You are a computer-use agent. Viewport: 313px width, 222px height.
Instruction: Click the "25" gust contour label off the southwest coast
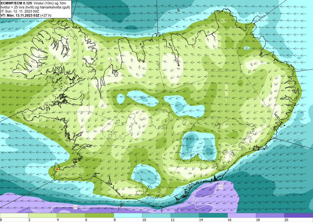75,207
